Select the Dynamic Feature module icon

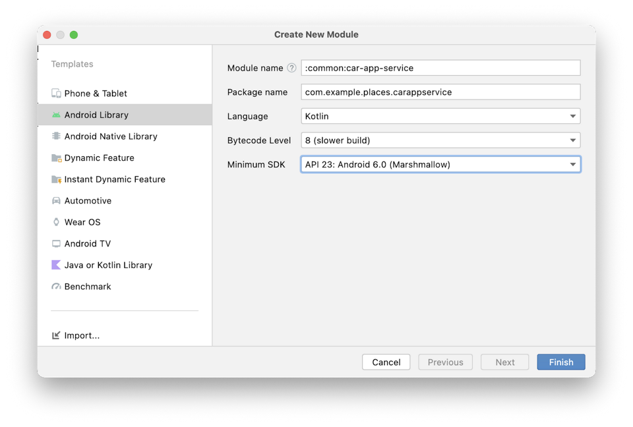pyautogui.click(x=57, y=157)
